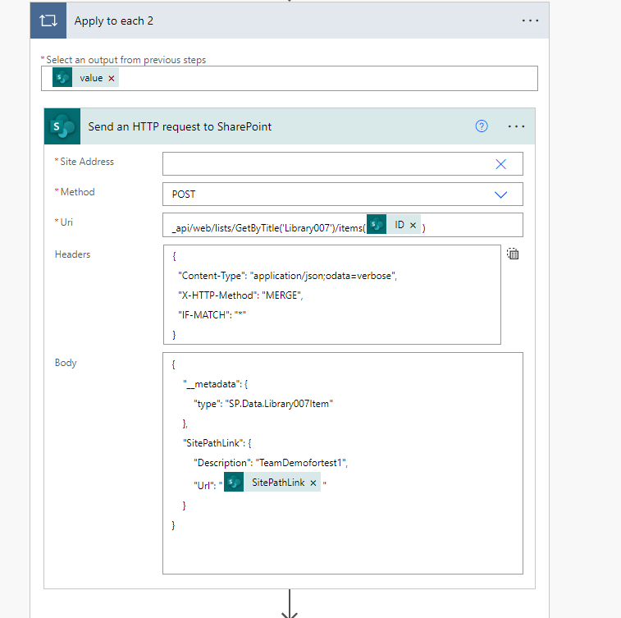
Task: Click the SharePoint icon on HTTP request action
Action: (62, 126)
